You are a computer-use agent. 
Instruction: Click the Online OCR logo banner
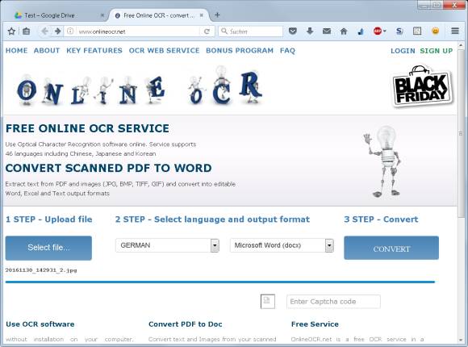coord(140,86)
